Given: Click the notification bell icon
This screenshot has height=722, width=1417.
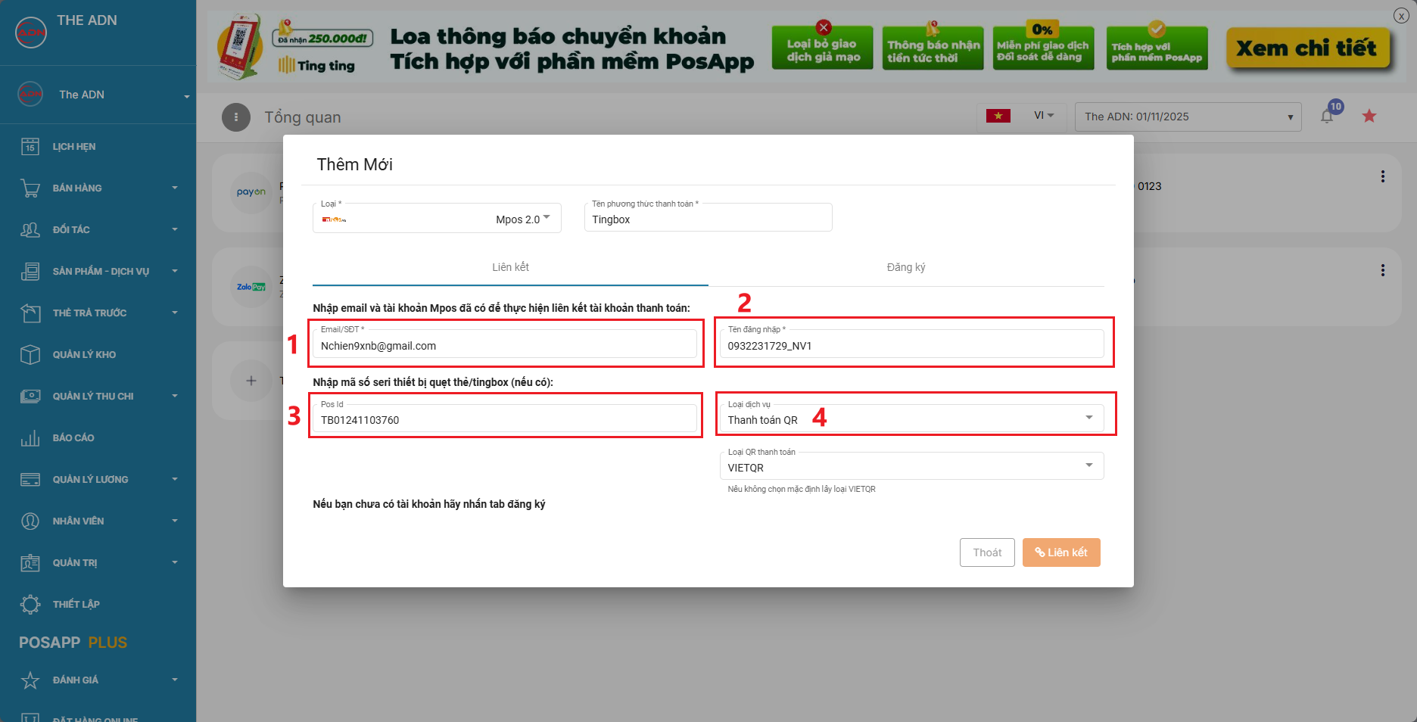Looking at the screenshot, I should tap(1327, 117).
